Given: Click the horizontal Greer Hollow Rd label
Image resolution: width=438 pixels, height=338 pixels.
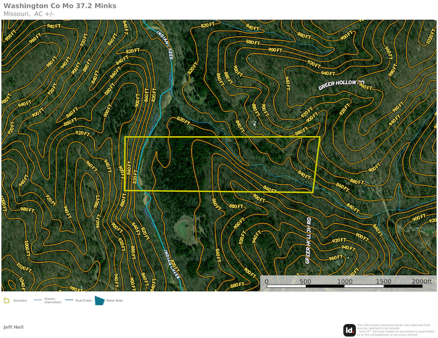Looking at the screenshot, I should [341, 84].
